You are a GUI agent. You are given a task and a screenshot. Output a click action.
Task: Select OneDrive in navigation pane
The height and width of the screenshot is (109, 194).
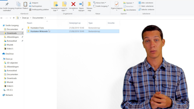tap(9, 54)
